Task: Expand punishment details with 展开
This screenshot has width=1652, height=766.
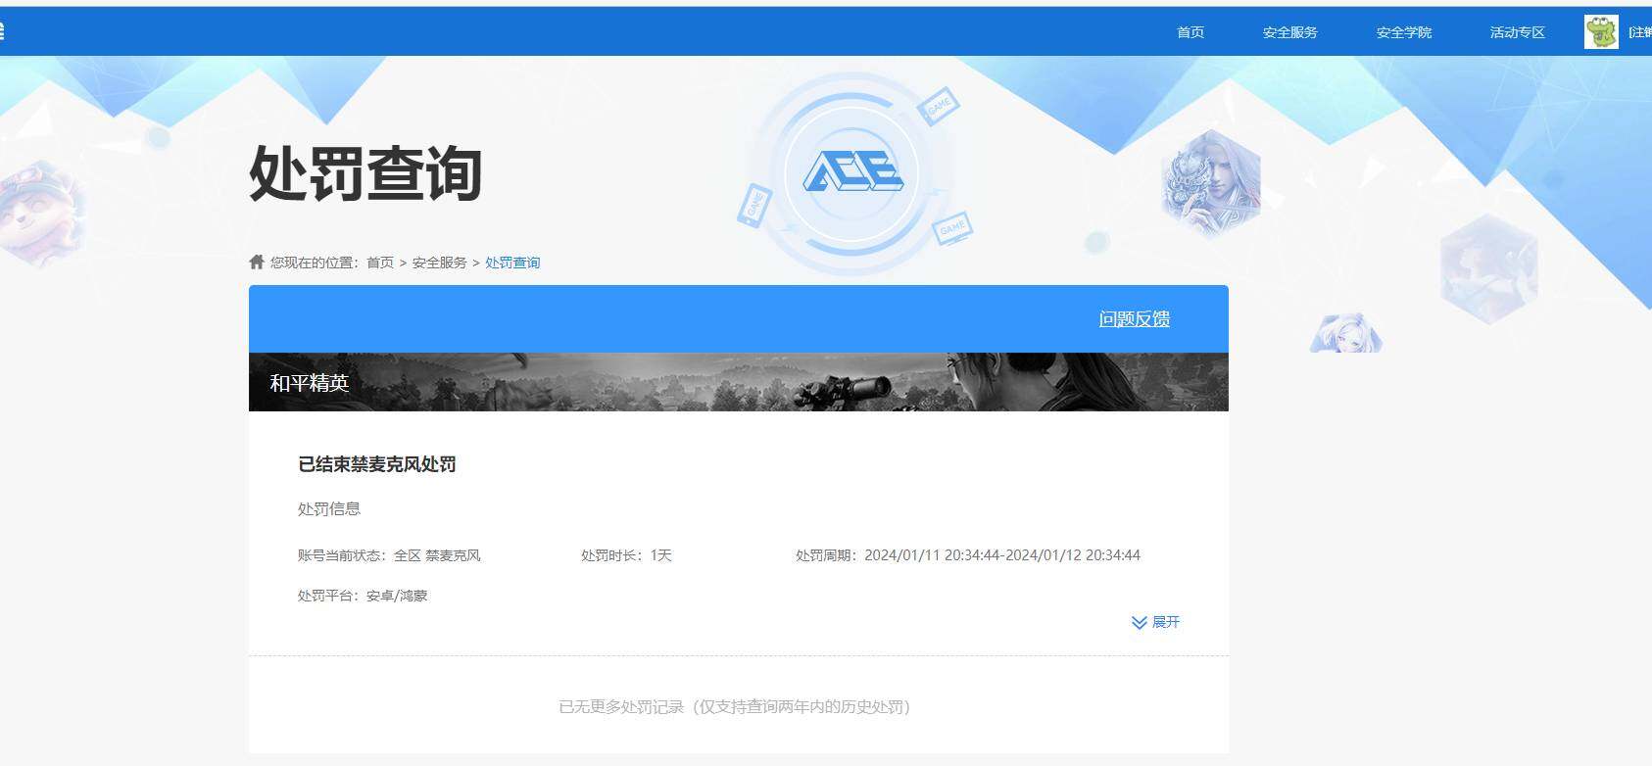Action: coord(1156,622)
